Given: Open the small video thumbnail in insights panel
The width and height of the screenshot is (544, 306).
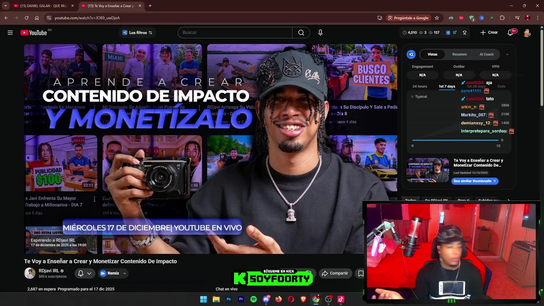Looking at the screenshot, I should pyautogui.click(x=428, y=170).
